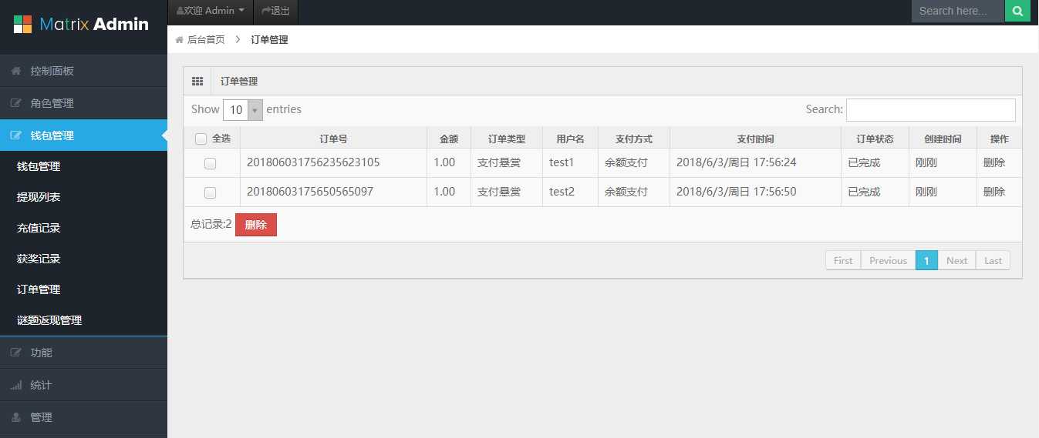Focus the table Search input field
The image size is (1039, 438).
click(931, 110)
